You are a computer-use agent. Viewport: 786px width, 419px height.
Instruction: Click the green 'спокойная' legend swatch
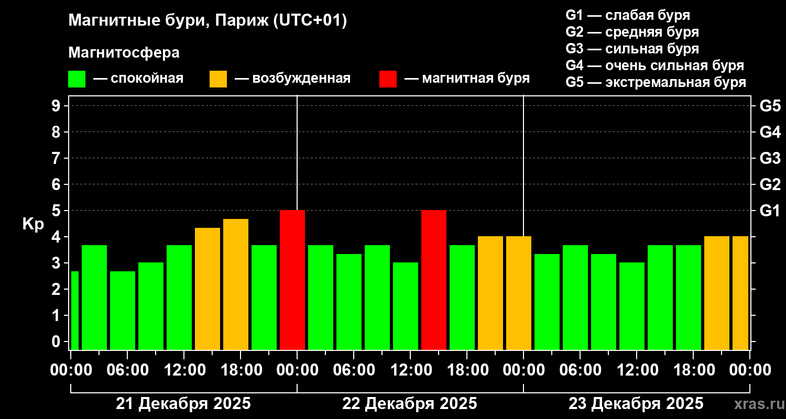click(77, 79)
